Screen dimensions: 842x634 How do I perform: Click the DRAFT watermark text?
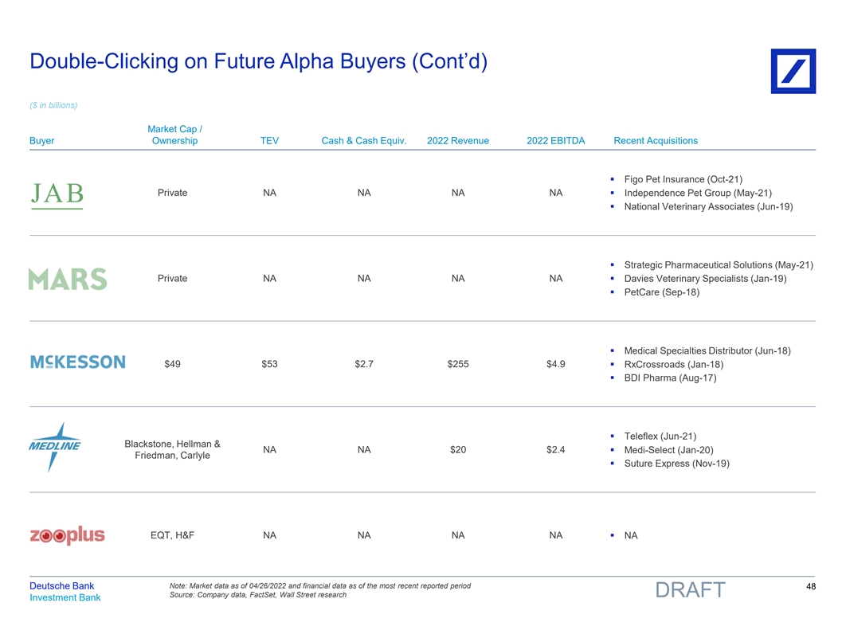(x=690, y=590)
